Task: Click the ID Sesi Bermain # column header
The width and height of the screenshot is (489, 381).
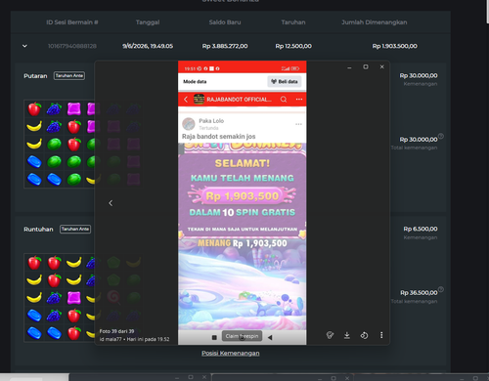Action: tap(72, 22)
